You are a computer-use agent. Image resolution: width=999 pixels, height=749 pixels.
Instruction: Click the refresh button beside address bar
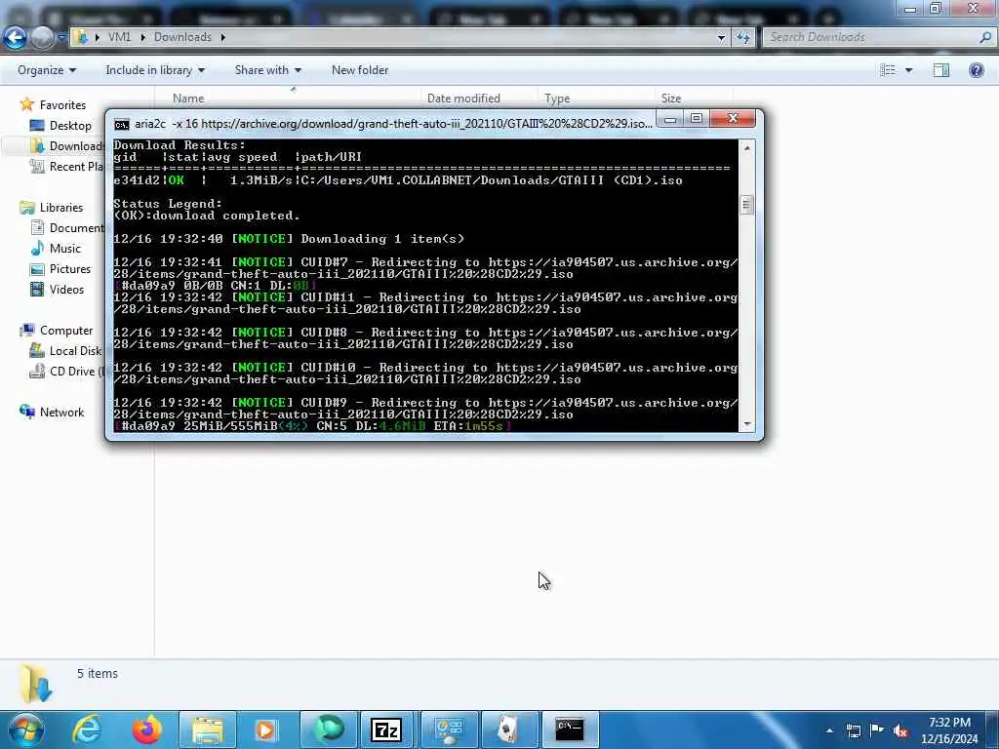pyautogui.click(x=742, y=38)
